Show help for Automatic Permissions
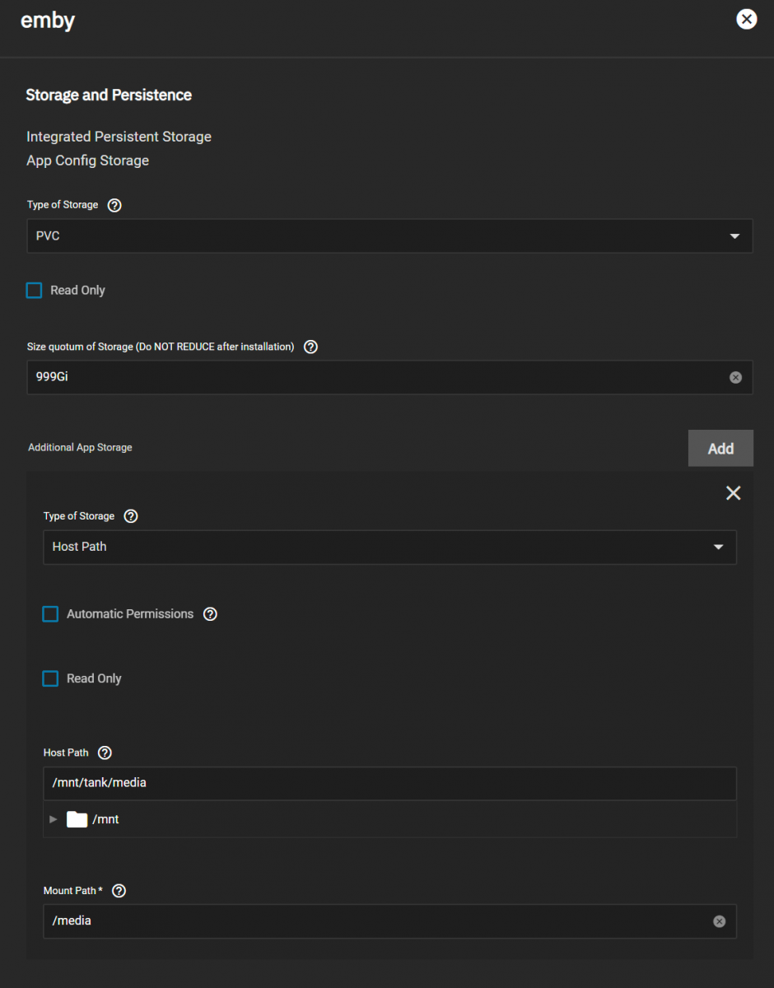Image resolution: width=774 pixels, height=988 pixels. pos(210,614)
